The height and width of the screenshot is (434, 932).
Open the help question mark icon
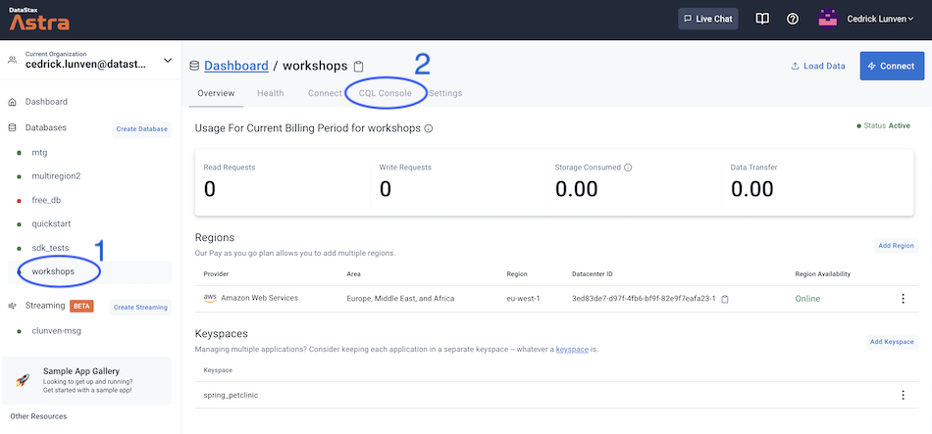(793, 19)
